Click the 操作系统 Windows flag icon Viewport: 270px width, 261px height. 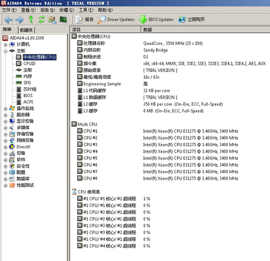[x=12, y=108]
